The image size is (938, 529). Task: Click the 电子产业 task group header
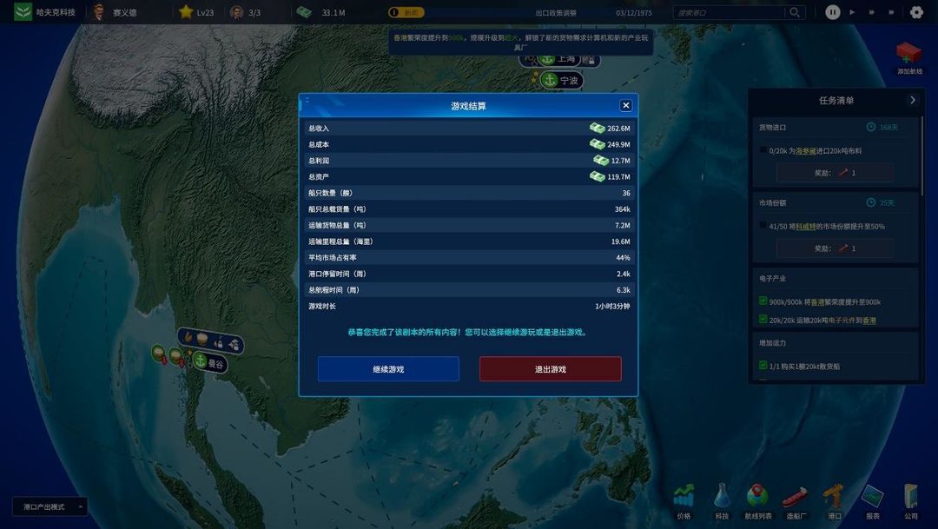pos(772,278)
